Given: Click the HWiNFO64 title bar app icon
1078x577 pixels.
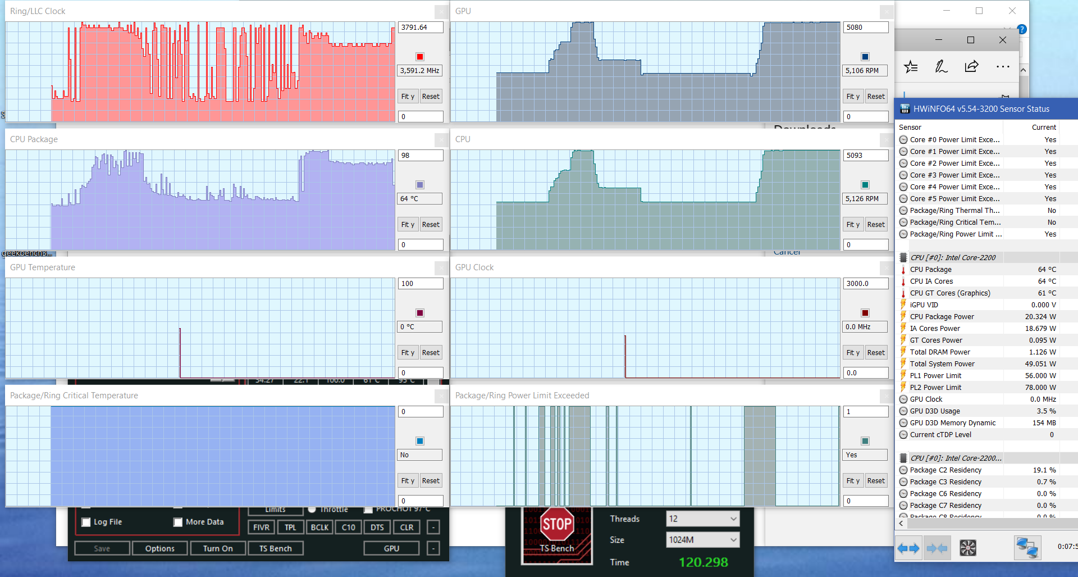Looking at the screenshot, I should pyautogui.click(x=905, y=109).
